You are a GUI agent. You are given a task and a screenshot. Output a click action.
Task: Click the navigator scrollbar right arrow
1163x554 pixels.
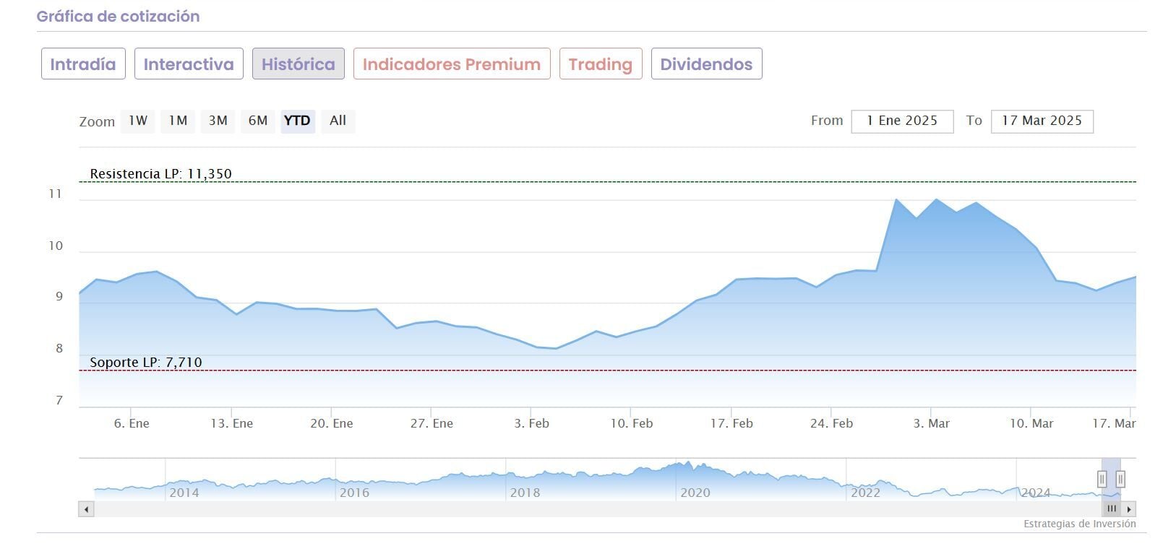click(1129, 509)
